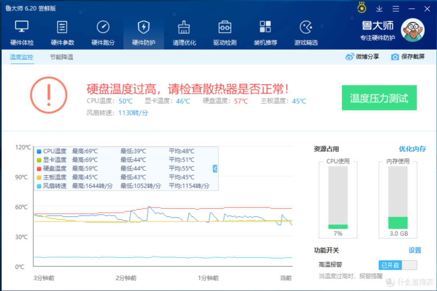Open the 硬件体检 hardware checkup section

(x=22, y=33)
